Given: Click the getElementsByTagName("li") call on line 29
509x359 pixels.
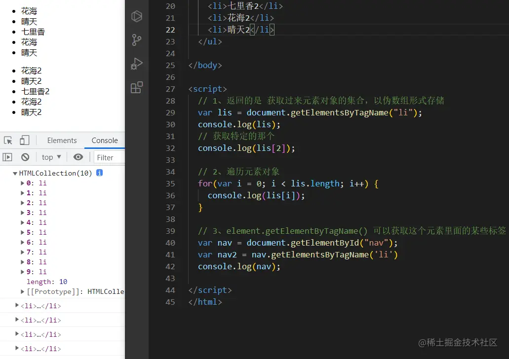Looking at the screenshot, I should [354, 112].
